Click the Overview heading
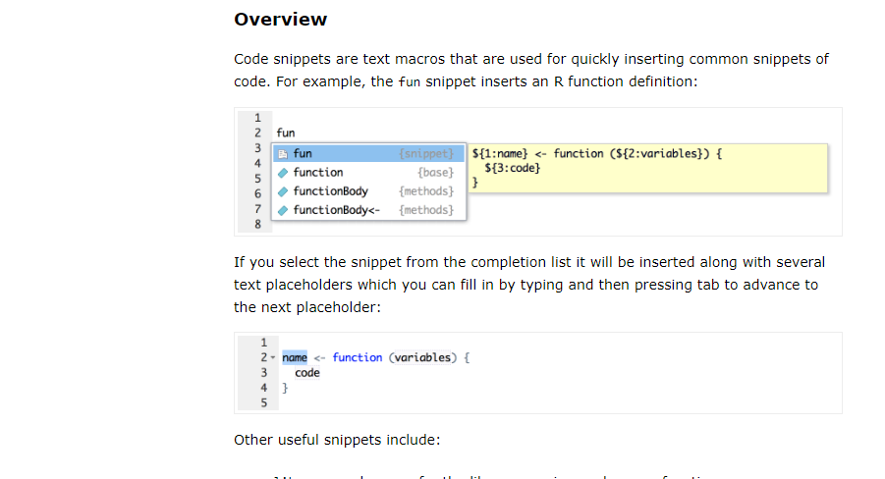Viewport: 885px width, 479px height. pos(281,20)
